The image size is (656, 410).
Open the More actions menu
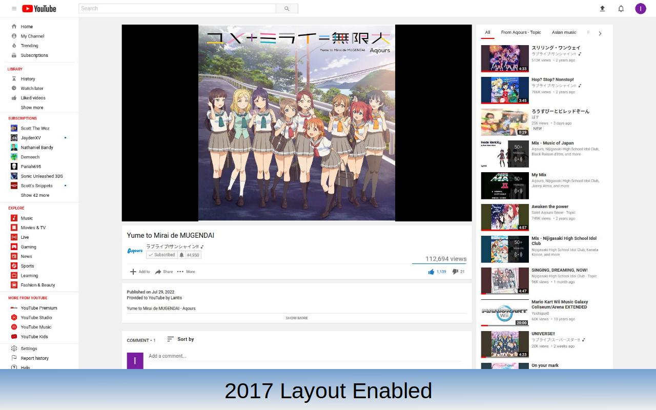(186, 272)
